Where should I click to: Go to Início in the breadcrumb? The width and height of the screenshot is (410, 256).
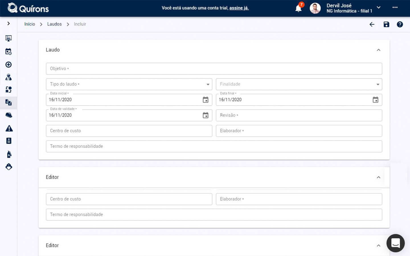pos(30,24)
